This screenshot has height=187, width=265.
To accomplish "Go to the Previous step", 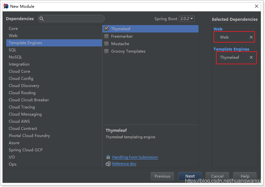I will [x=162, y=176].
